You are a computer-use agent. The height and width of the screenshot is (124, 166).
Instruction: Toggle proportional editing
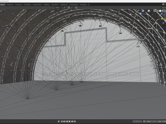pos(76,8)
